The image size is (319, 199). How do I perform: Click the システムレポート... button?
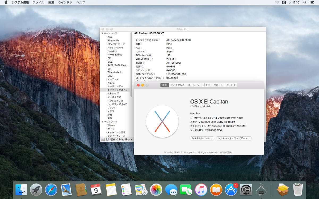202,139
